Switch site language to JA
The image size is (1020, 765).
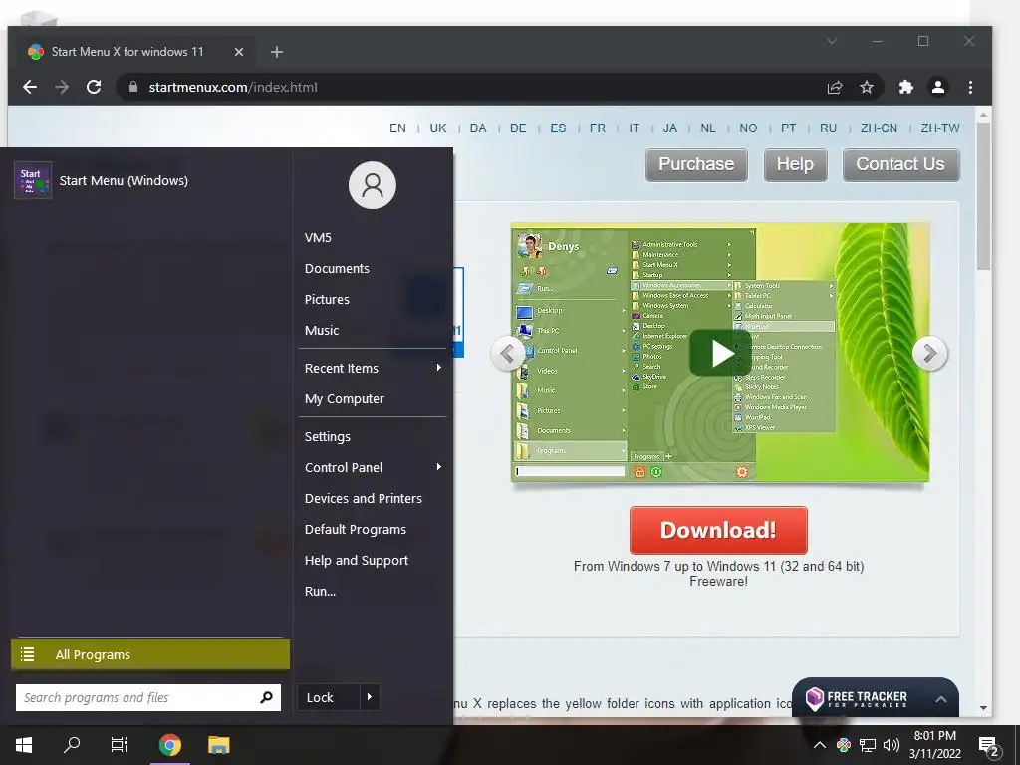pos(670,128)
